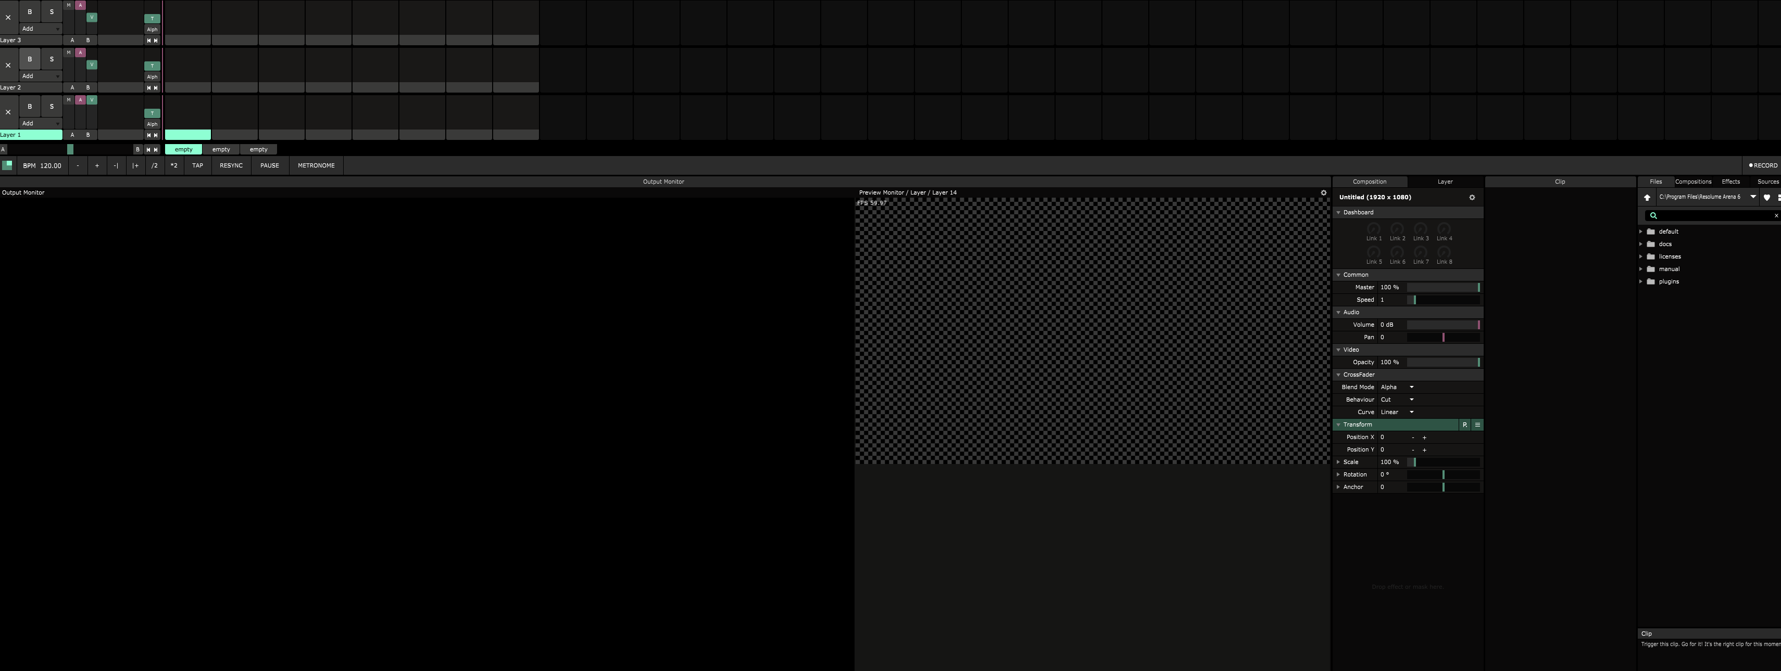The image size is (1781, 671).
Task: Expand the plugins folder in file tree
Action: pyautogui.click(x=1640, y=281)
